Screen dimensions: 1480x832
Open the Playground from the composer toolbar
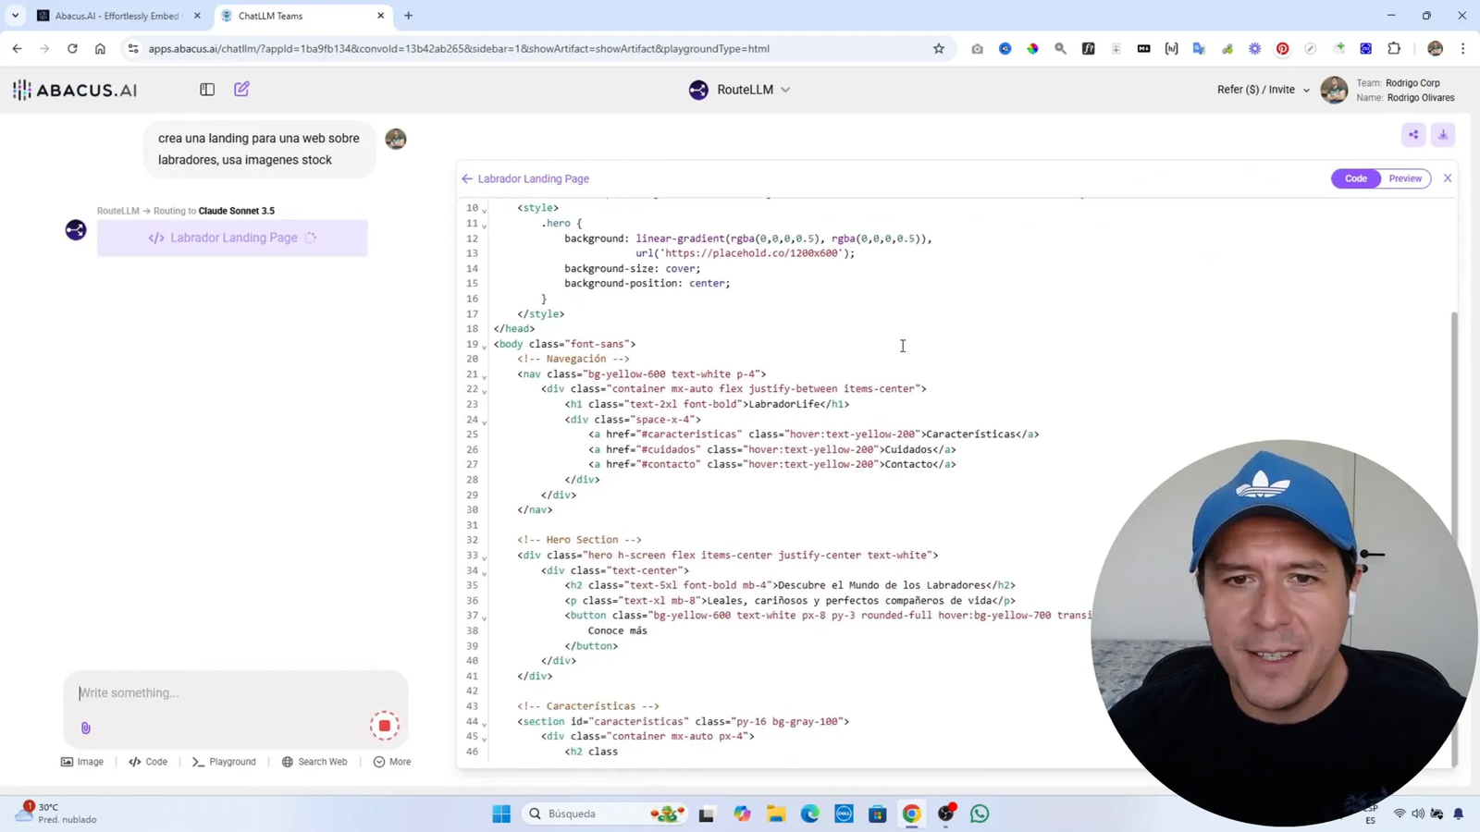point(224,761)
